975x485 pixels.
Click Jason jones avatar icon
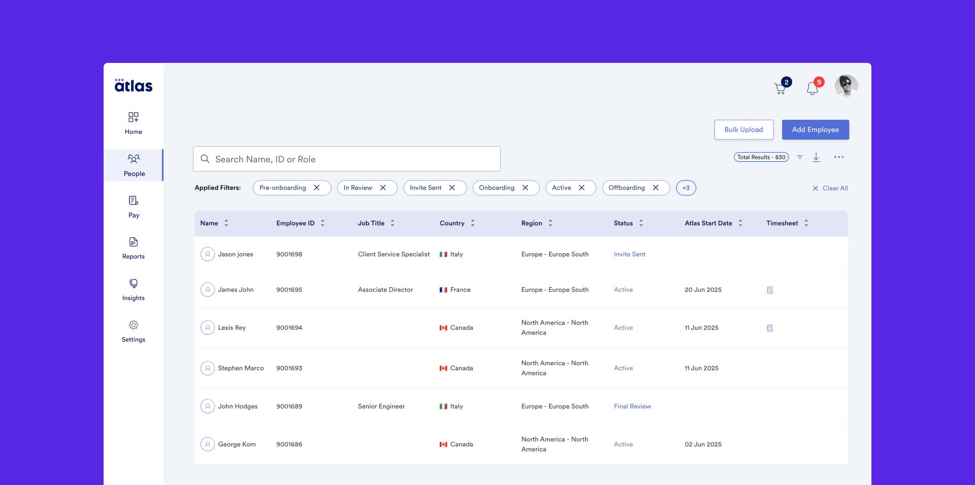207,254
